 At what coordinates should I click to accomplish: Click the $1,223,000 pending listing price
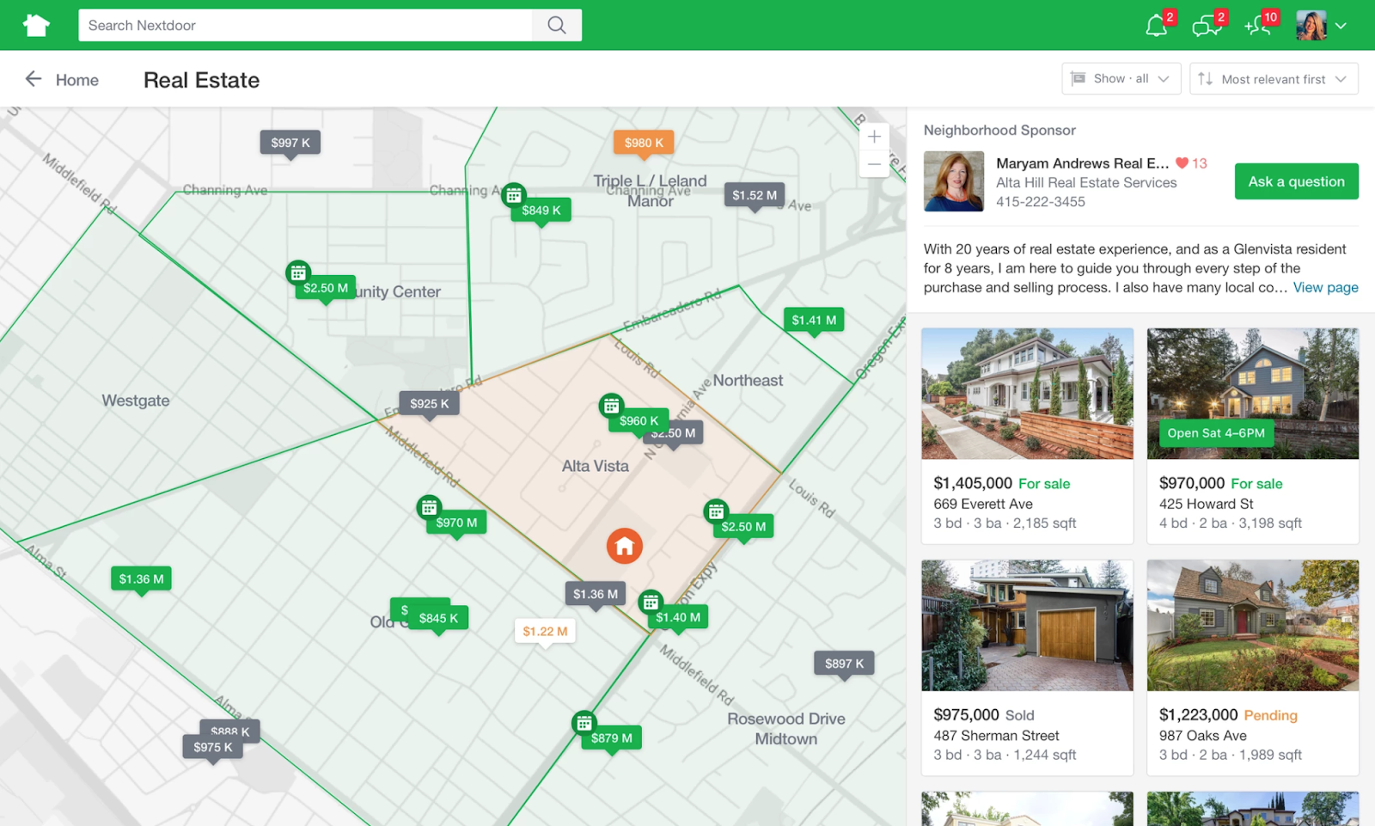click(1199, 714)
